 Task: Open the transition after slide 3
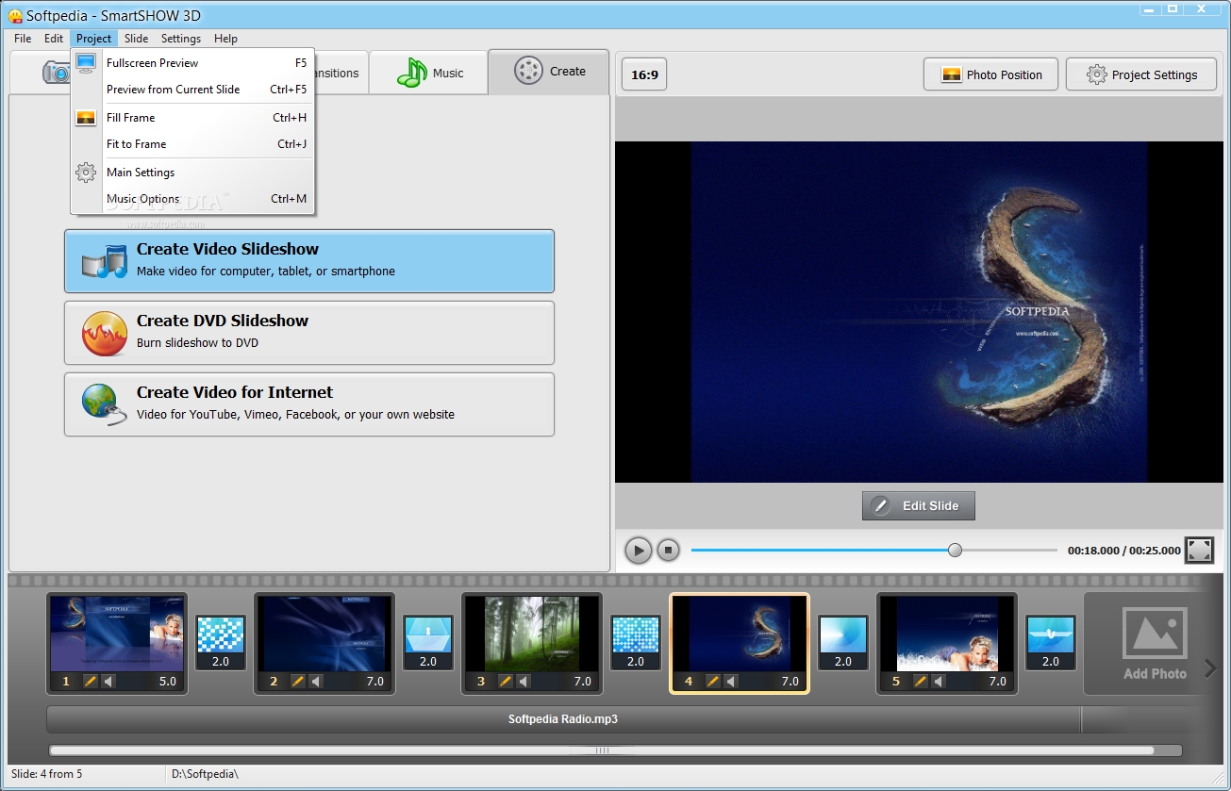(x=636, y=643)
